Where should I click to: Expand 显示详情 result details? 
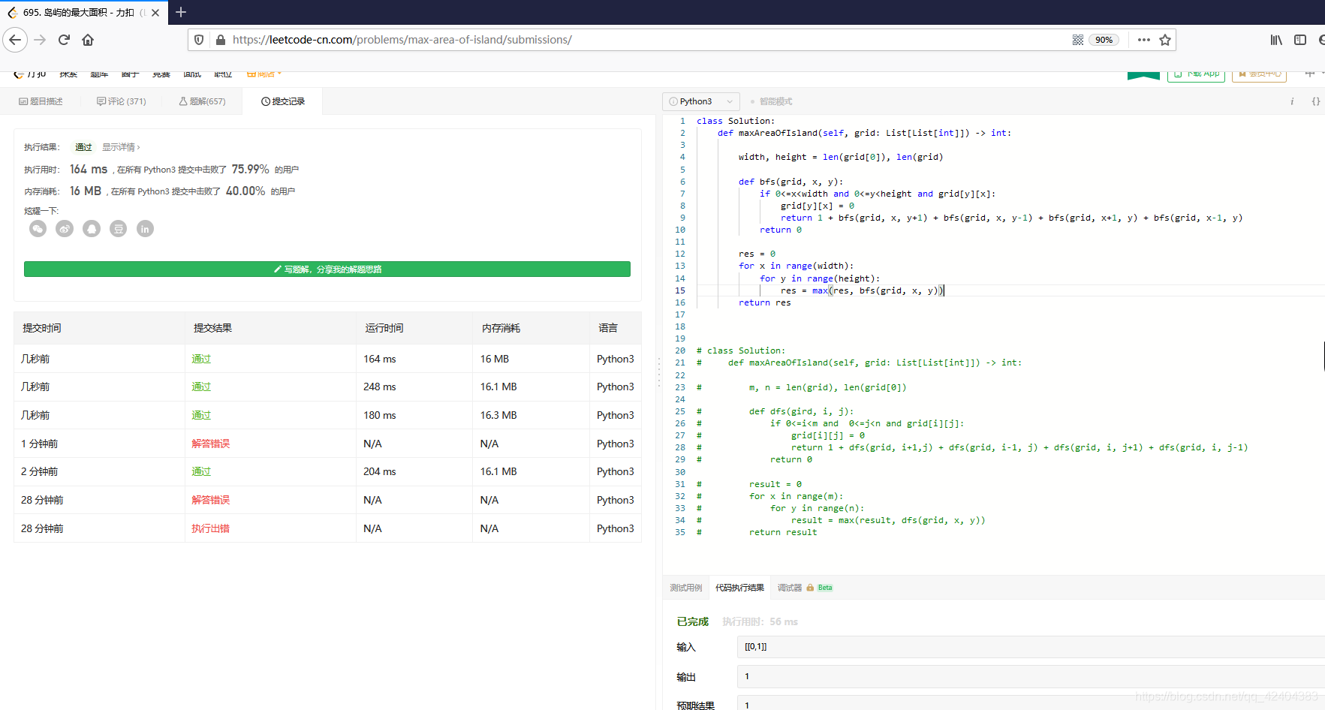tap(121, 147)
